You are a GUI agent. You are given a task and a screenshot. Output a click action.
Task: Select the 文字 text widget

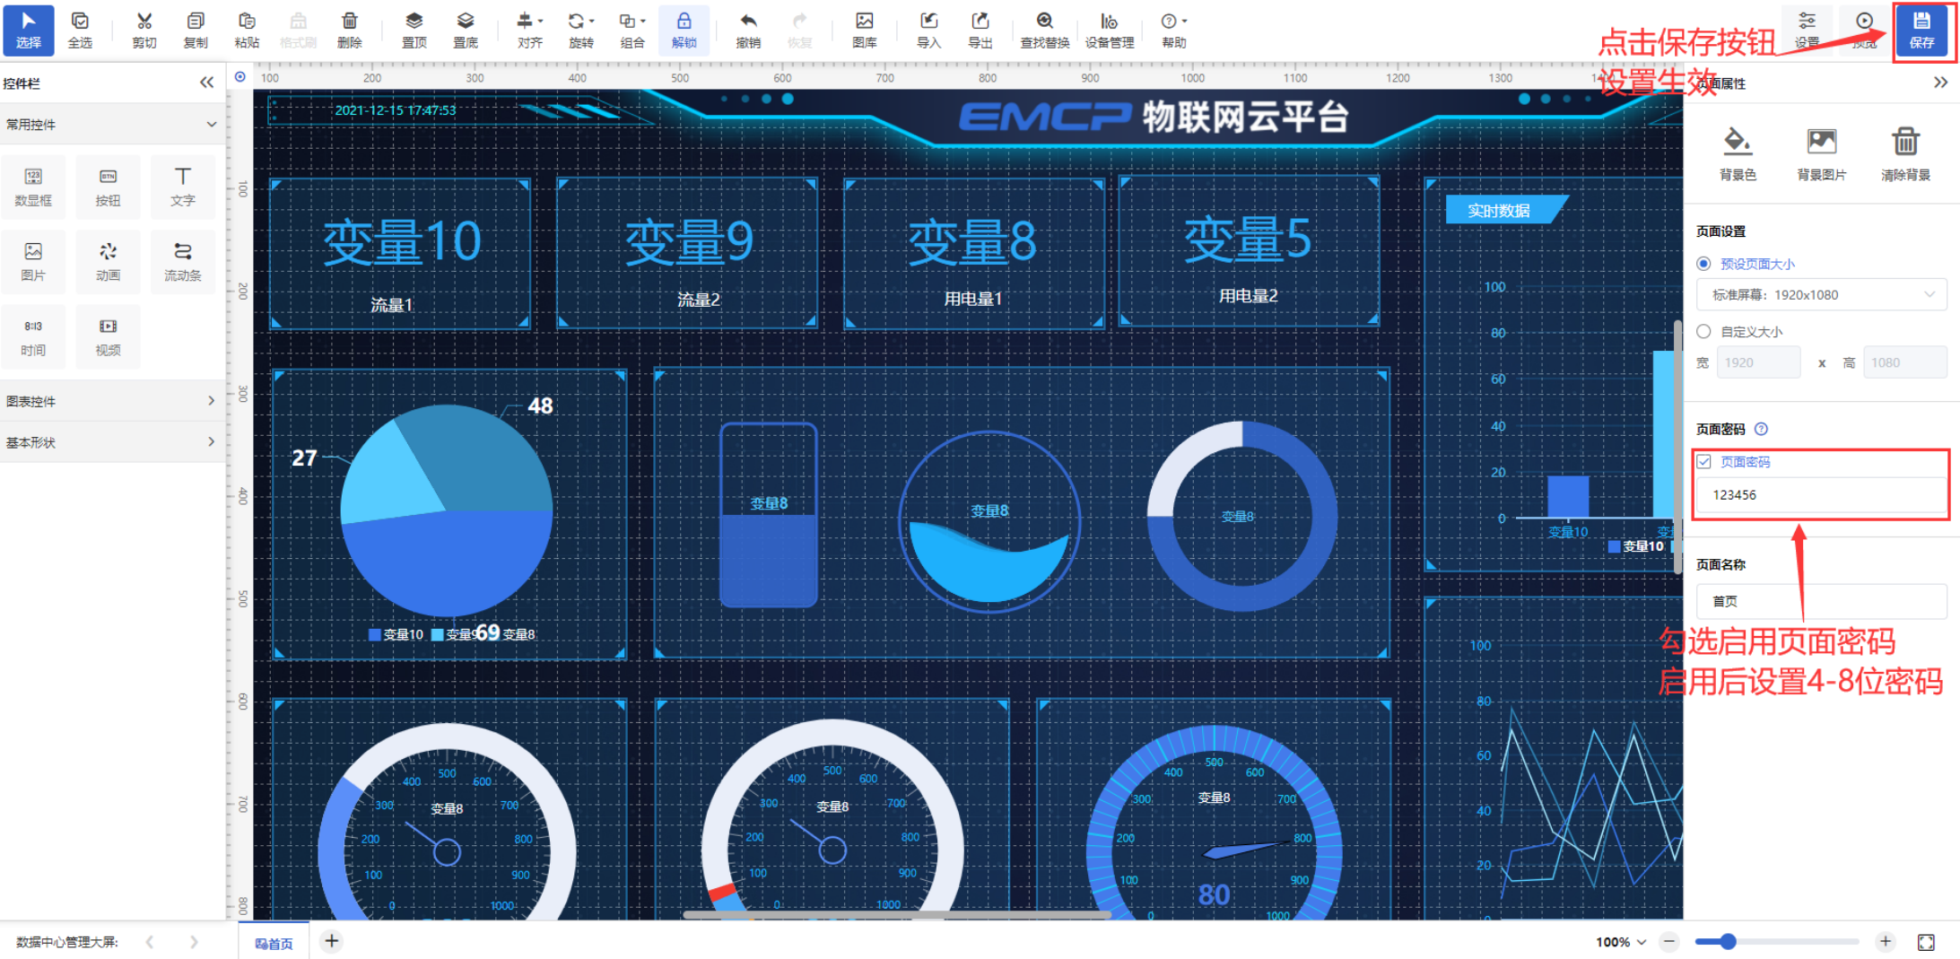[x=183, y=187]
